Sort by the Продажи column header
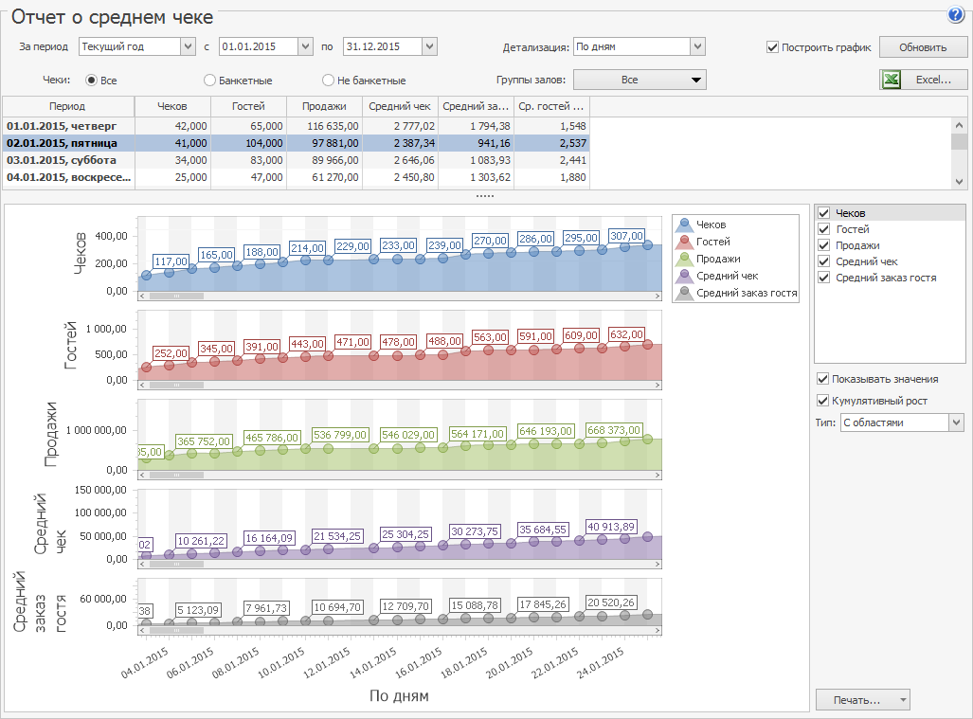This screenshot has width=973, height=719. 324,107
